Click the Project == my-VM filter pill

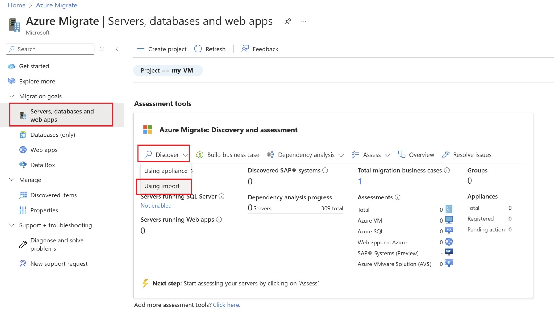(168, 70)
